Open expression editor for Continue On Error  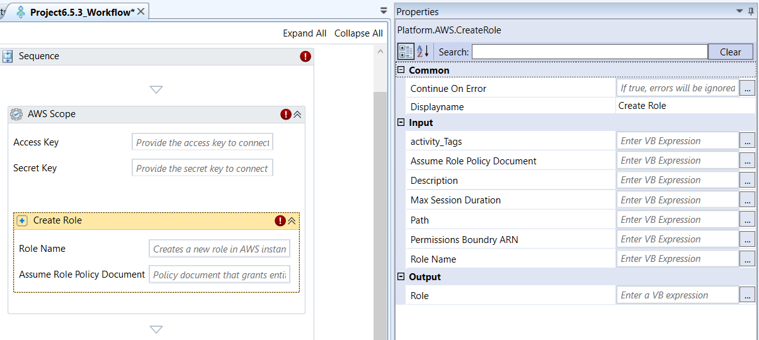(747, 88)
